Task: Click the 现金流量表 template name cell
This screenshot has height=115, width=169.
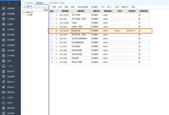Action: pos(81,31)
